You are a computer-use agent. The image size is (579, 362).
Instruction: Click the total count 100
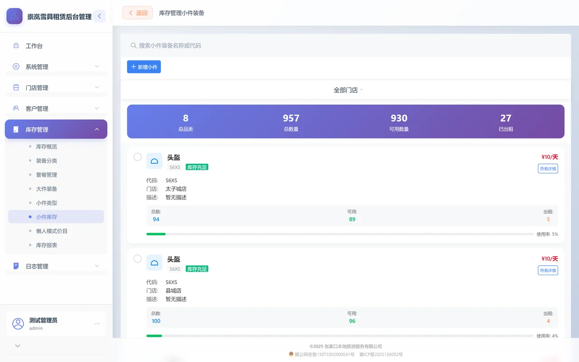click(x=156, y=321)
